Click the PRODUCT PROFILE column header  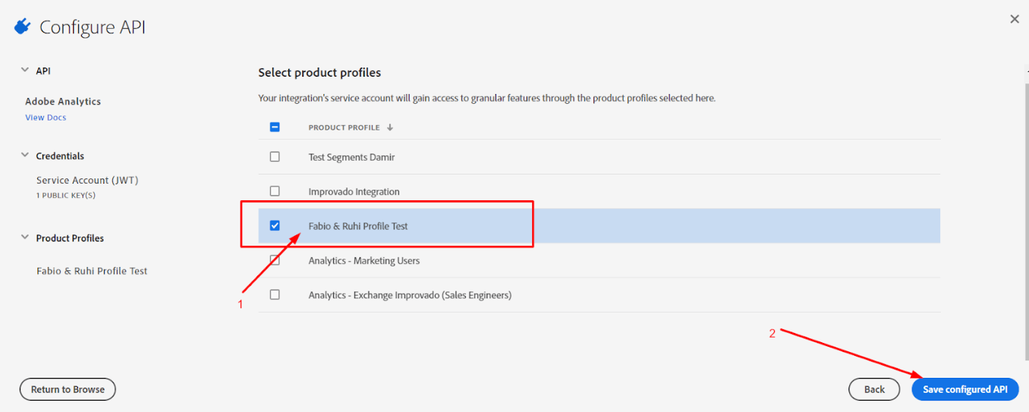pos(344,127)
